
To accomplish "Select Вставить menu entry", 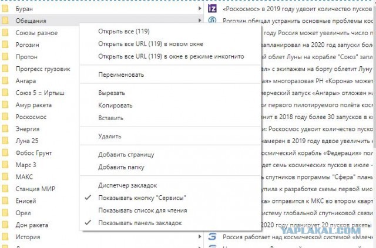I will 110,118.
